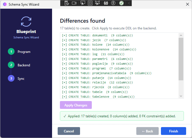
Task: Click the Blueprint sync arrows logo
Action: [x=26, y=21]
